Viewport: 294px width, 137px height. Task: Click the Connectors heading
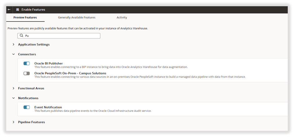coord(27,54)
